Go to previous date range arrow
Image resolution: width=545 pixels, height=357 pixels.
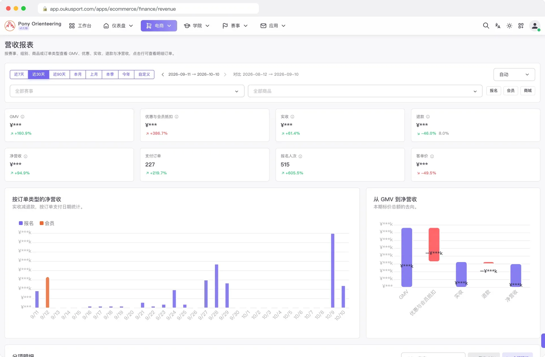163,75
